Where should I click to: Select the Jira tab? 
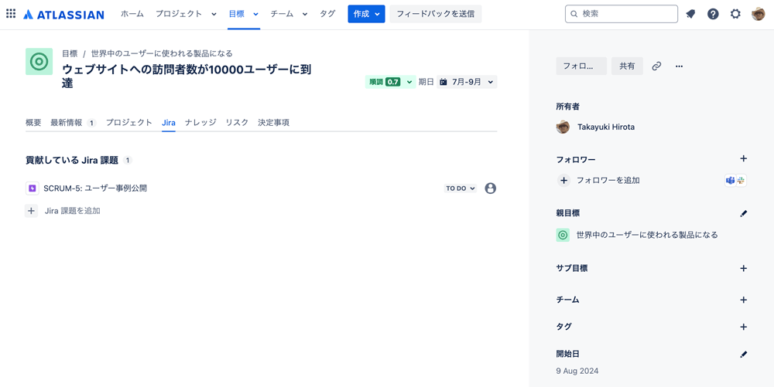168,123
